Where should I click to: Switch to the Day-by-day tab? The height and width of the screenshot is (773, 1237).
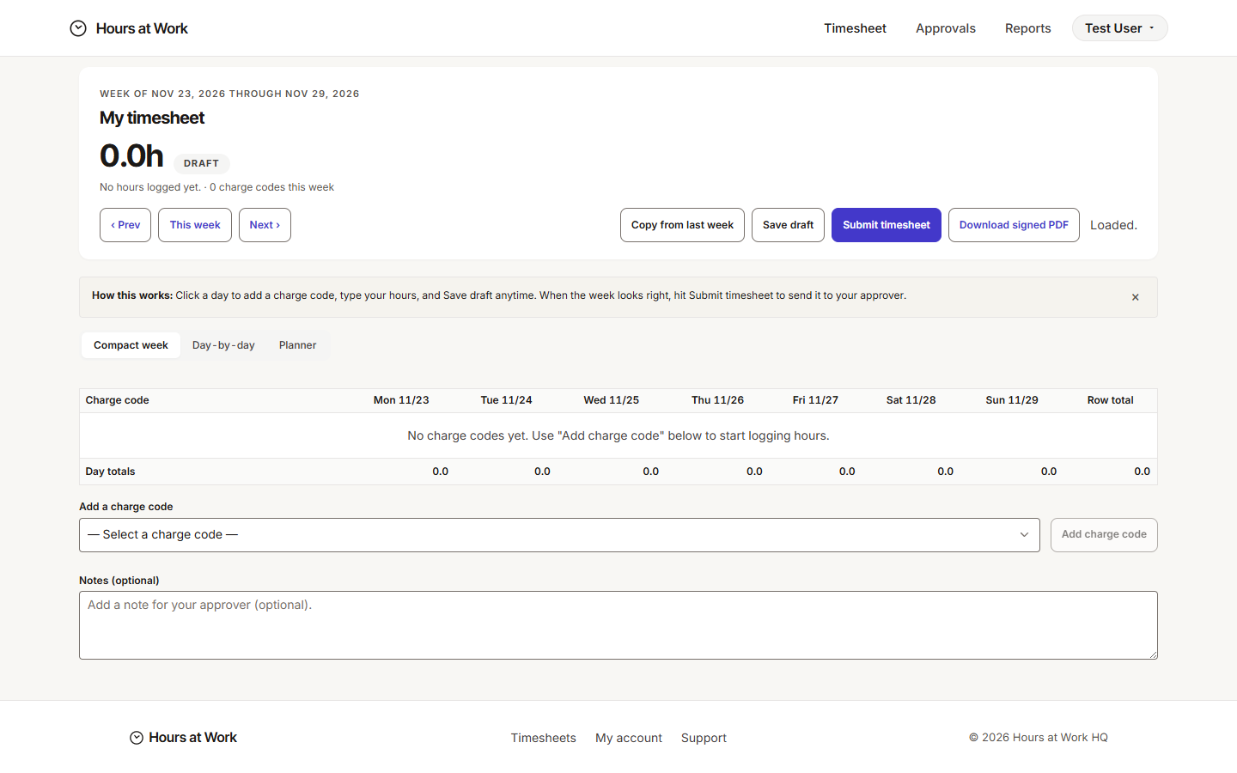coord(223,345)
